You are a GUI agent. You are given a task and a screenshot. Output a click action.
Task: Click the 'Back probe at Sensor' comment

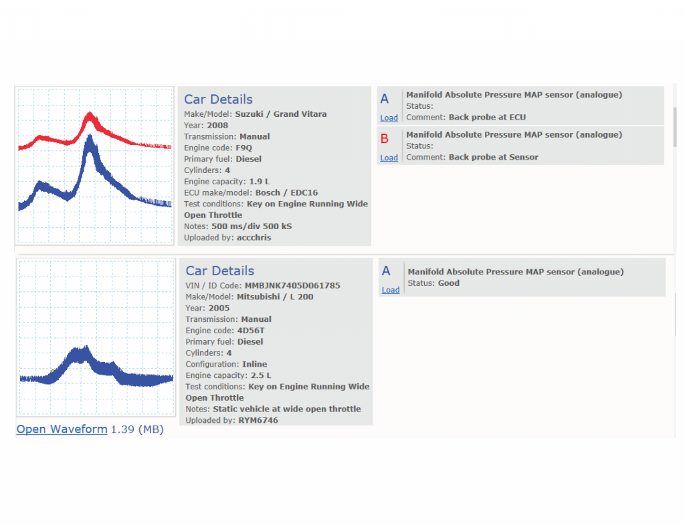[493, 158]
